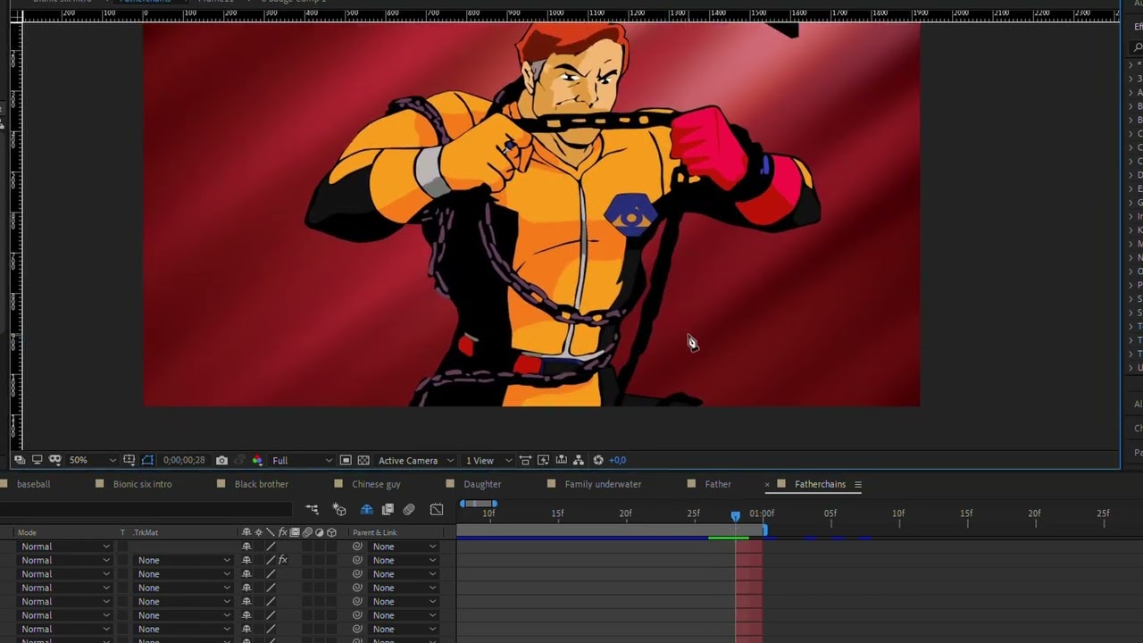1143x643 pixels.
Task: Open the Full resolution dropdown
Action: [x=302, y=460]
